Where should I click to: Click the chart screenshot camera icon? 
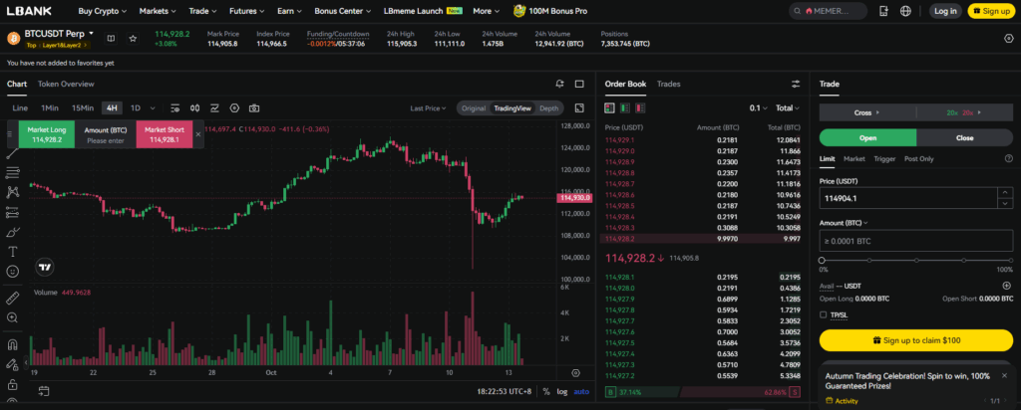click(x=254, y=107)
